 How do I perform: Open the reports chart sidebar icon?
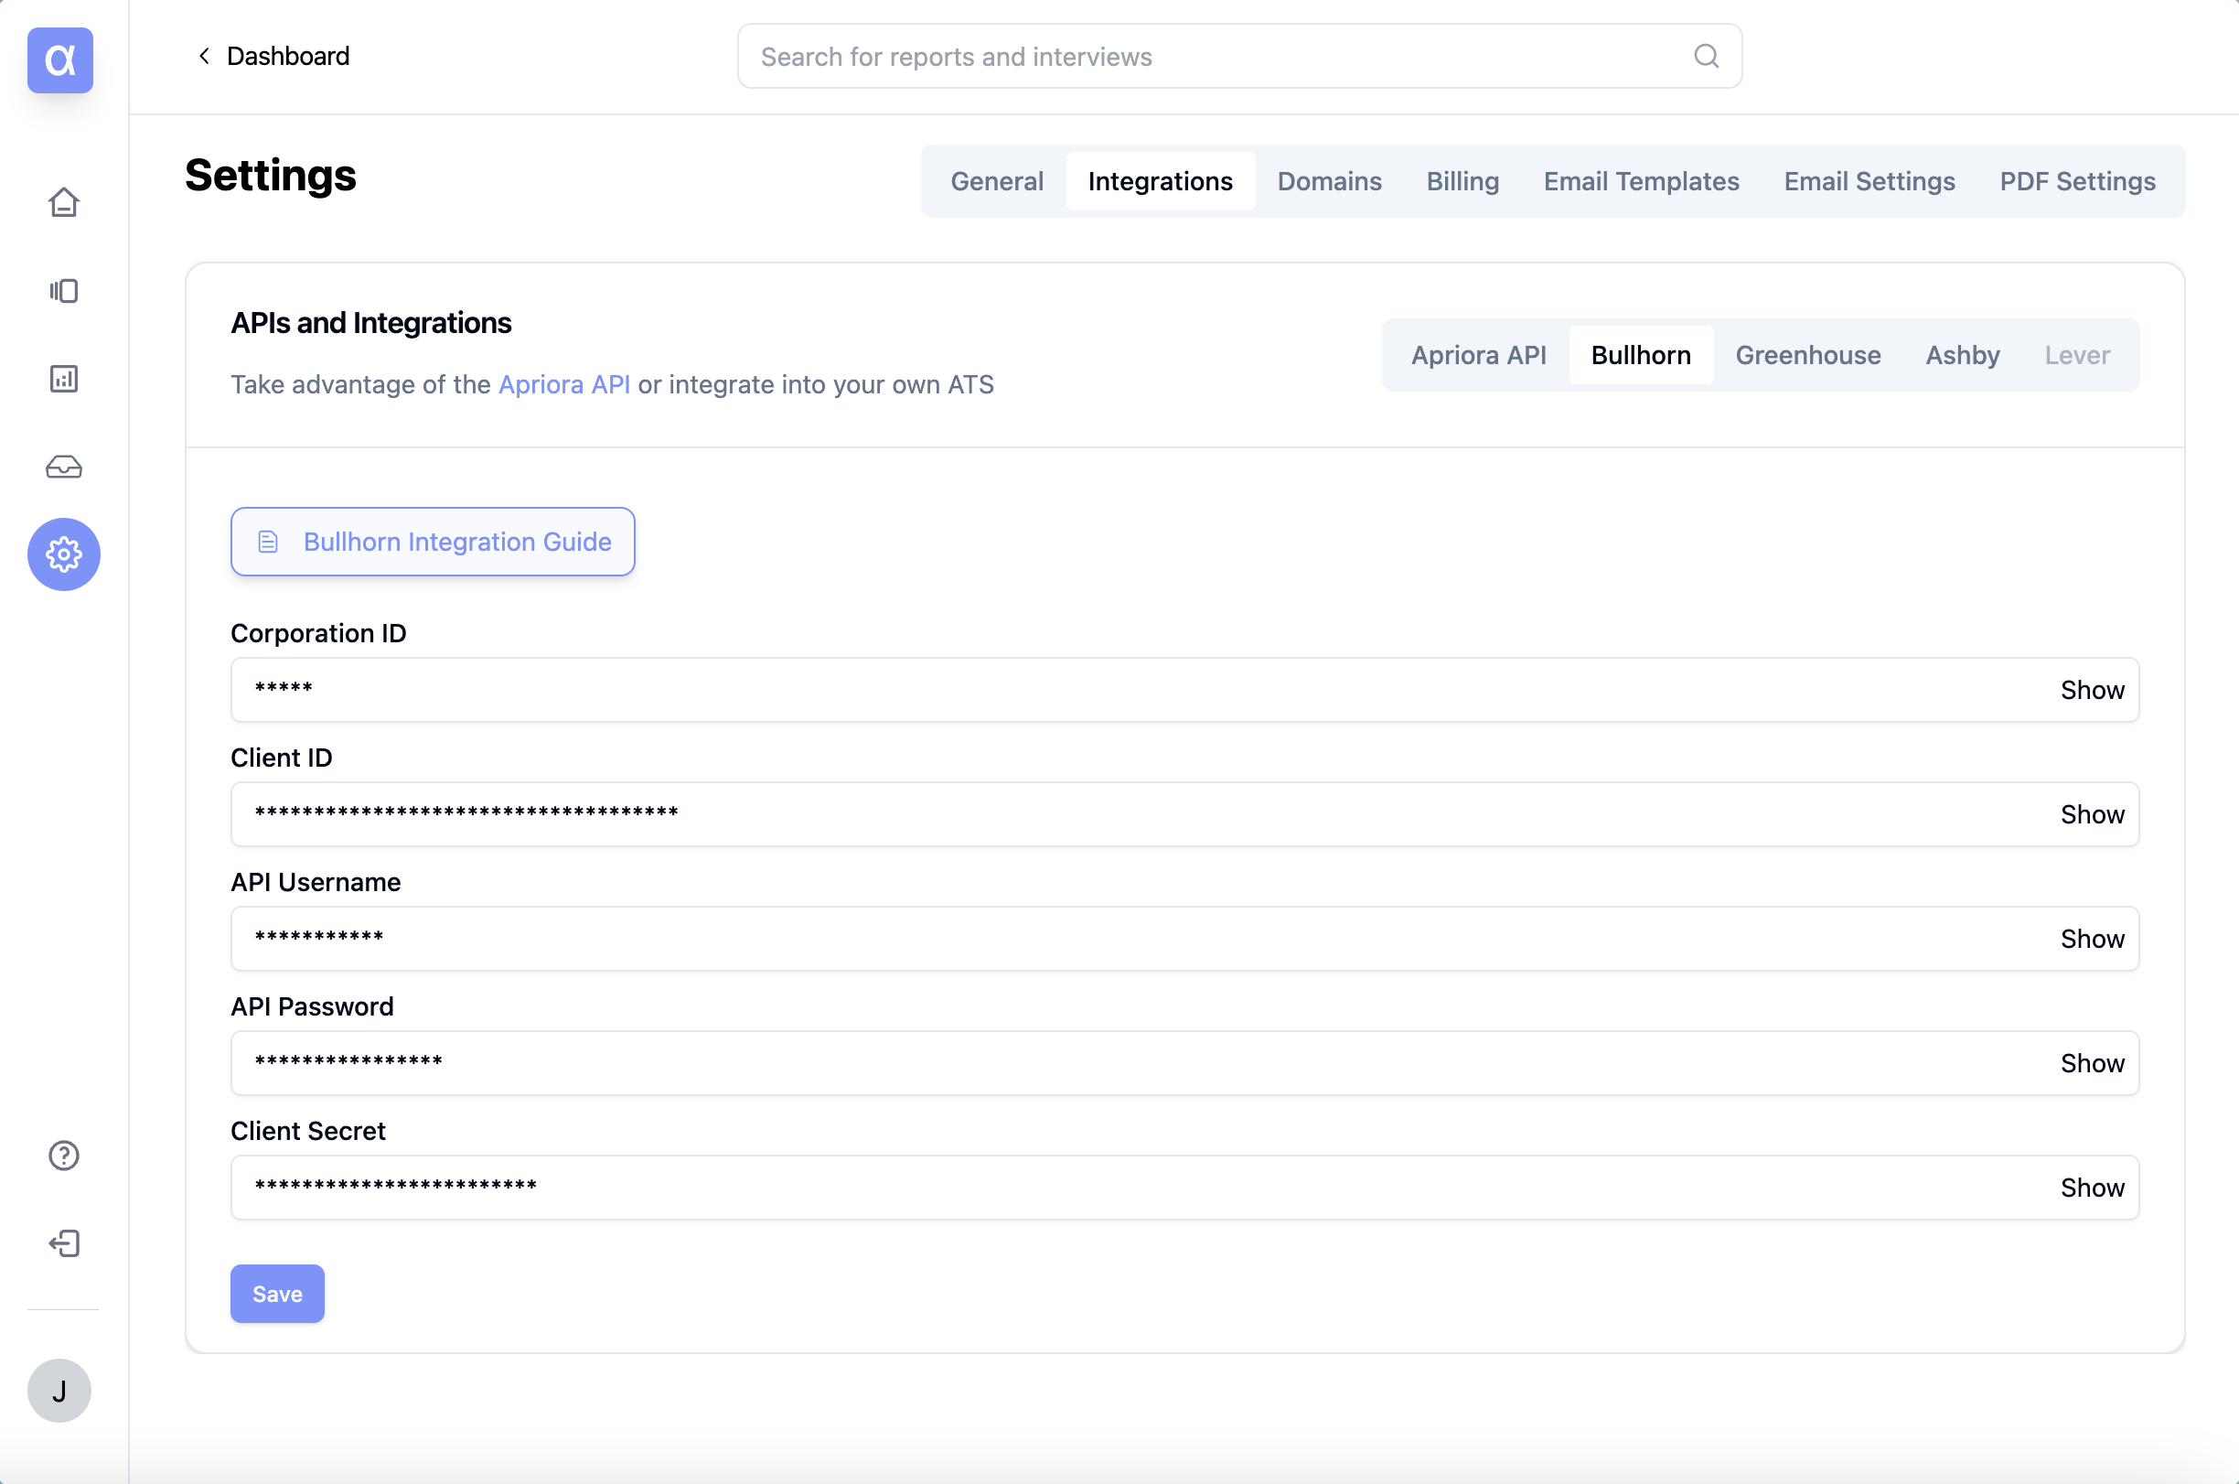(63, 379)
